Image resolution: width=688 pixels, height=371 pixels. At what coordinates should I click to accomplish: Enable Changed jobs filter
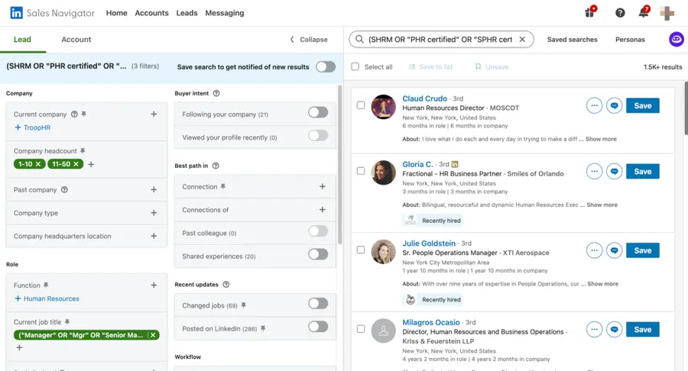coord(318,304)
